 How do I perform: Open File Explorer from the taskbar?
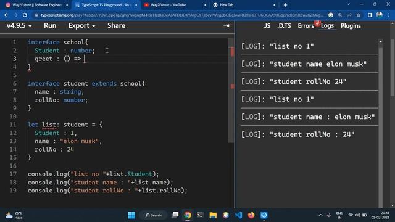tap(213, 215)
